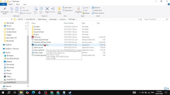Select the steam_api.dll file

(x=38, y=47)
